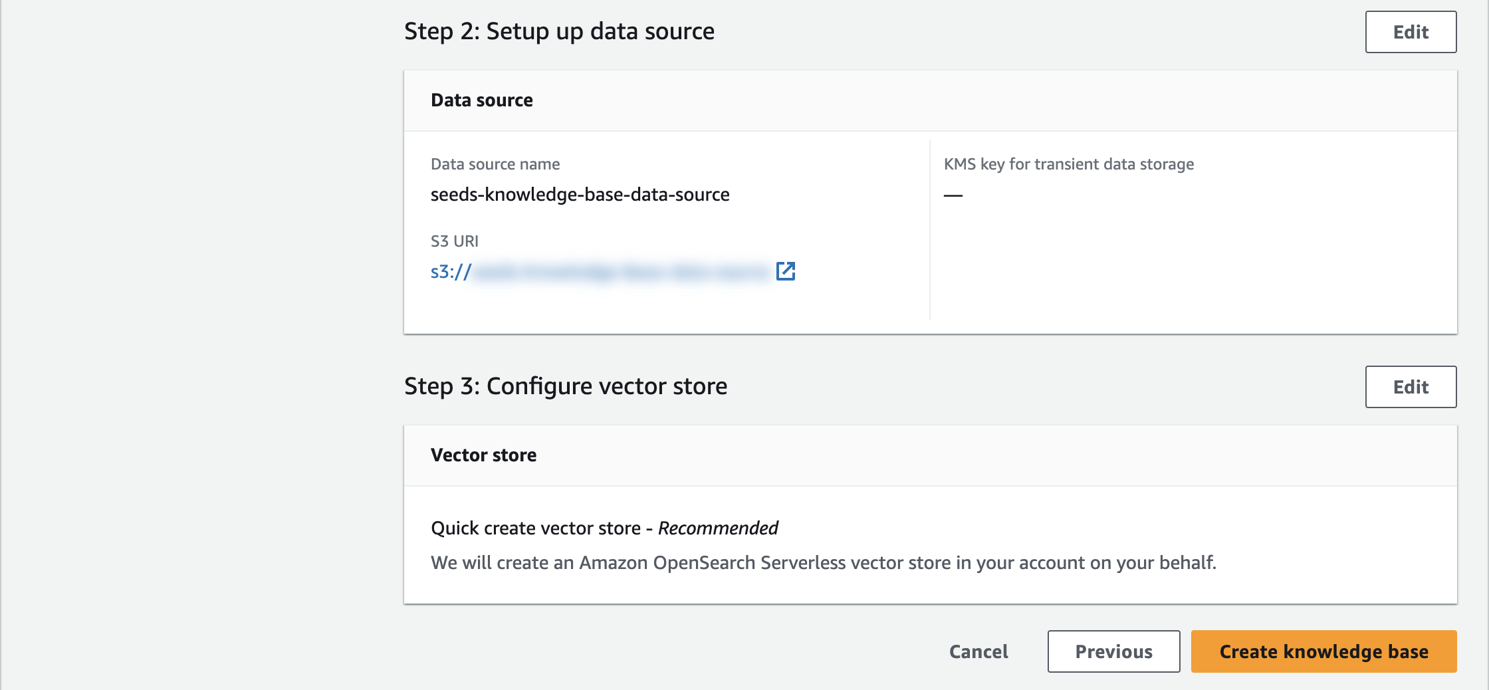Click Edit for Step 2 data source
The height and width of the screenshot is (690, 1489).
[1411, 32]
